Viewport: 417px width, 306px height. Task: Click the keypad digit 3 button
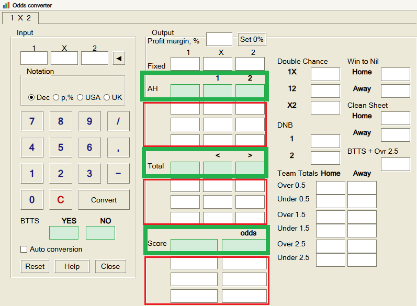coord(89,173)
